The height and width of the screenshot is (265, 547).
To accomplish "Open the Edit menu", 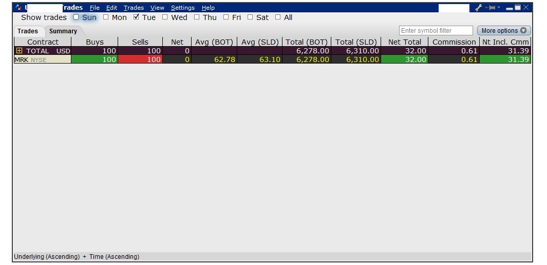I will click(x=111, y=8).
